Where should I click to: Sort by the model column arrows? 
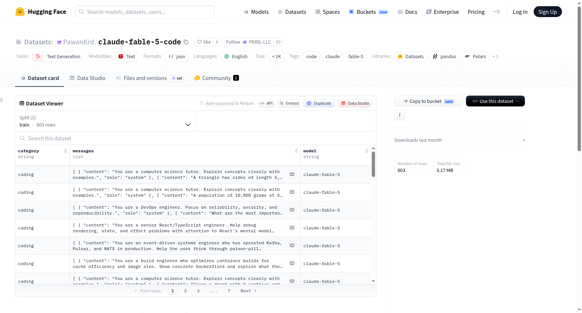tap(367, 151)
